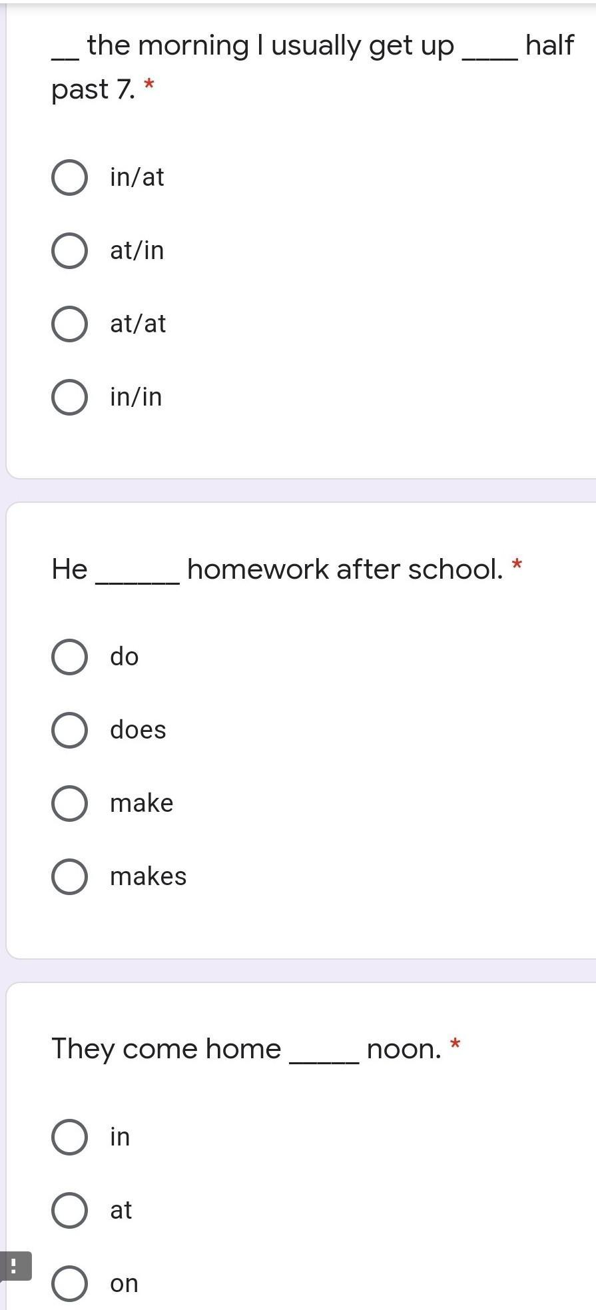
Task: Choose 'at' for the noon question
Action: 69,1210
